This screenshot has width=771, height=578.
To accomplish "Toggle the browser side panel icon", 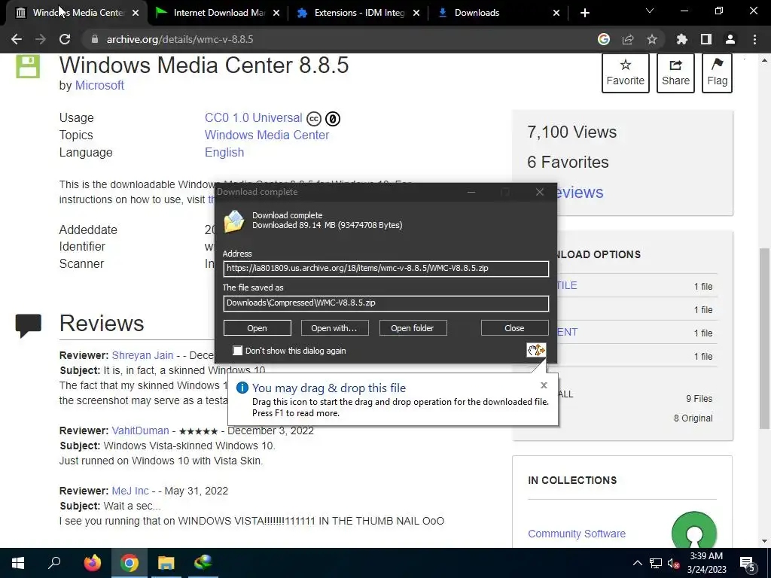I will pyautogui.click(x=706, y=39).
